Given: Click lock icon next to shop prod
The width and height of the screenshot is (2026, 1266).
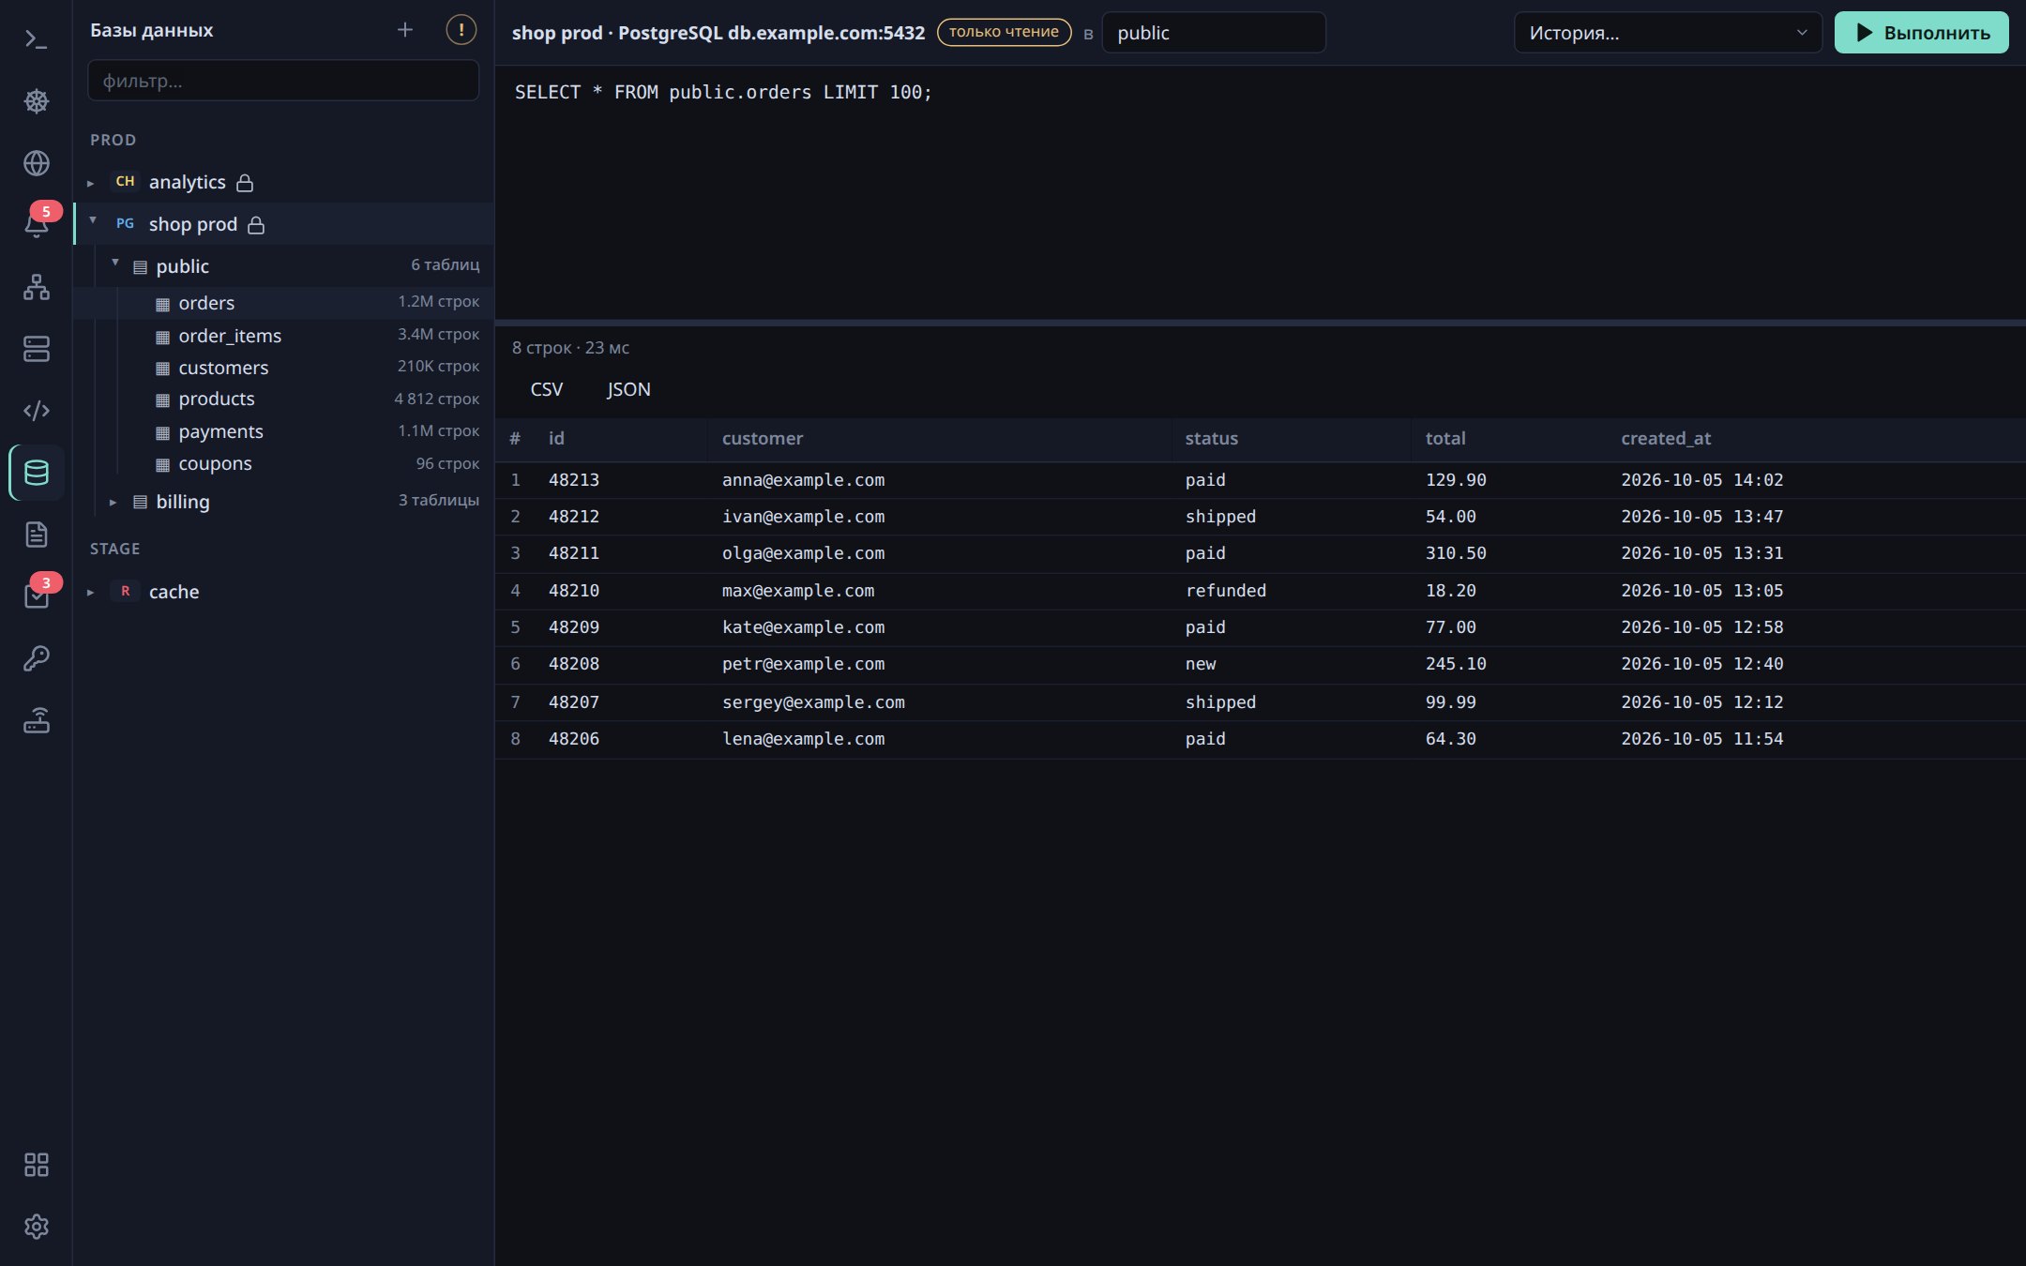Looking at the screenshot, I should pos(256,225).
